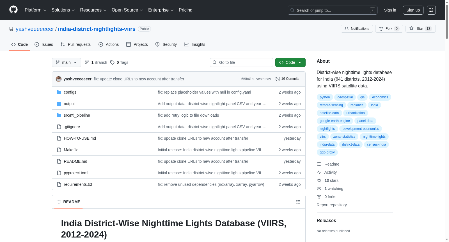Open the main branch selector dropdown
Image resolution: width=449 pixels, height=242 pixels.
(x=67, y=62)
